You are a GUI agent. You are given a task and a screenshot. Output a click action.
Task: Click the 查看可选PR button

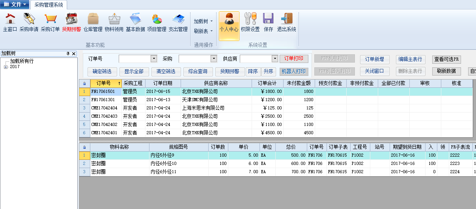click(446, 59)
